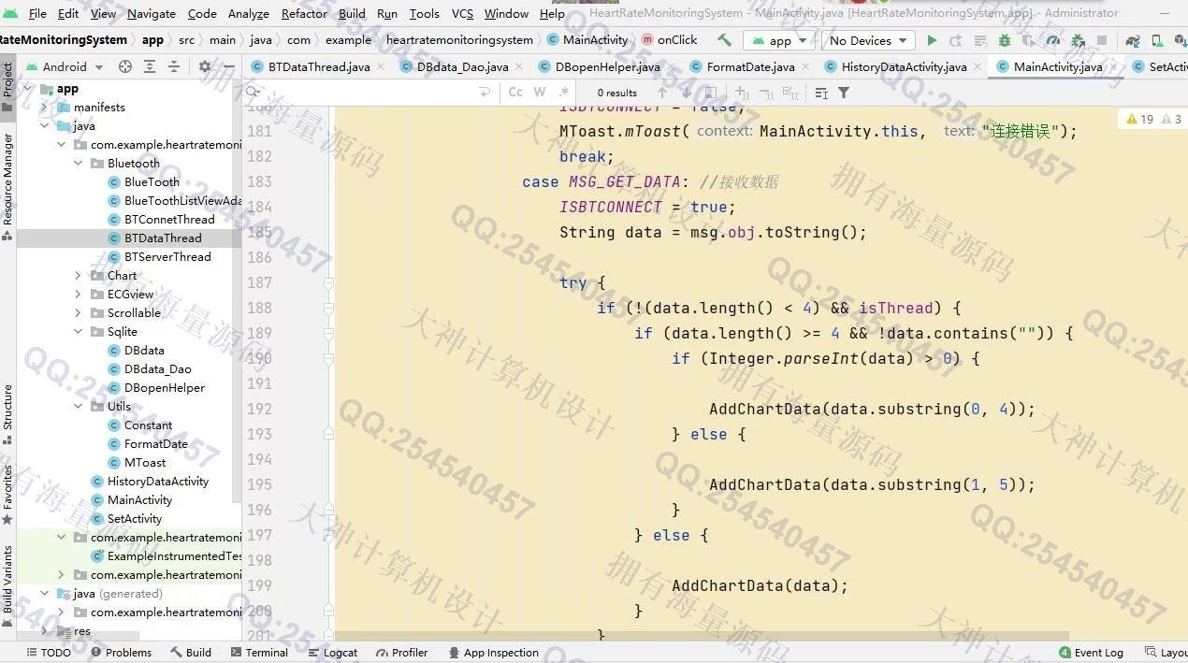
Task: Click the Select Opened File target icon
Action: tap(125, 66)
